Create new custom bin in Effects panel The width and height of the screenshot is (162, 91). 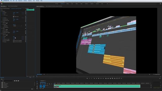click(x=32, y=89)
